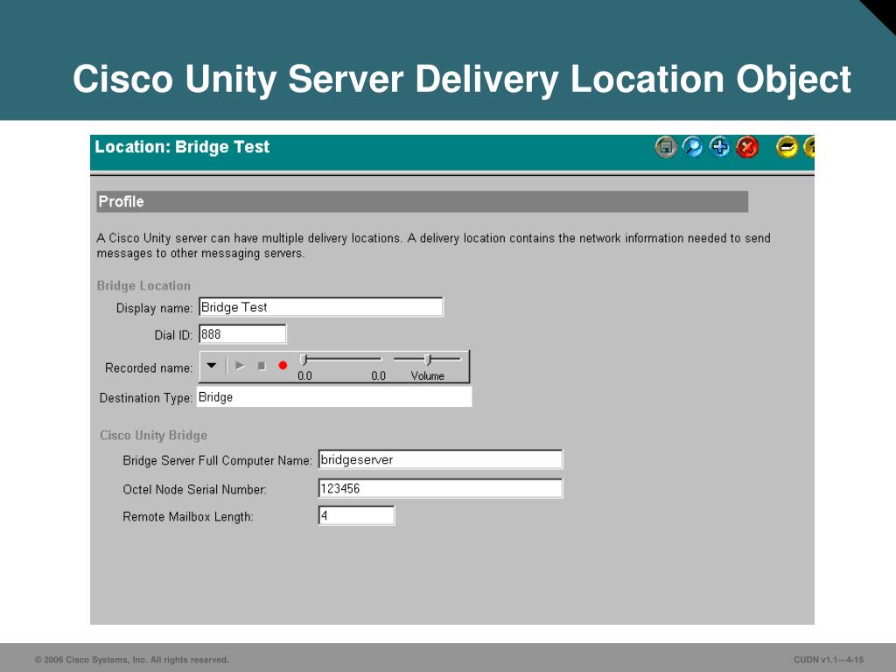Click the Destination Type field showing Bridge

coord(334,397)
